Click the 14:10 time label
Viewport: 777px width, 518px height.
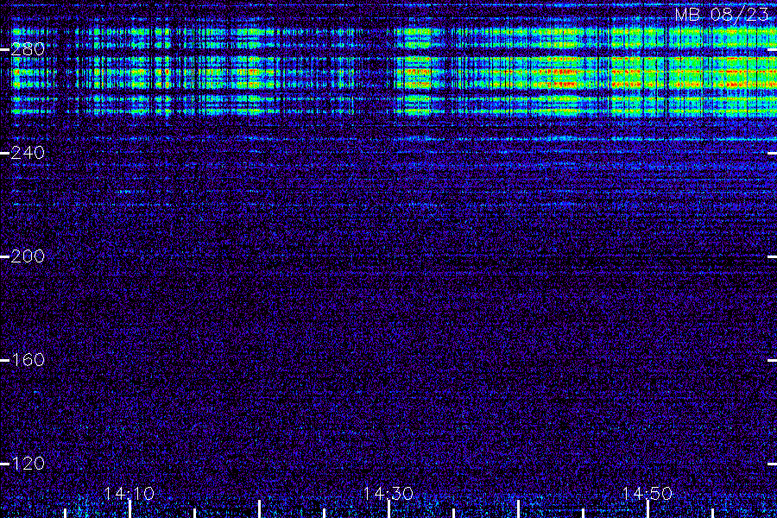[x=129, y=494]
